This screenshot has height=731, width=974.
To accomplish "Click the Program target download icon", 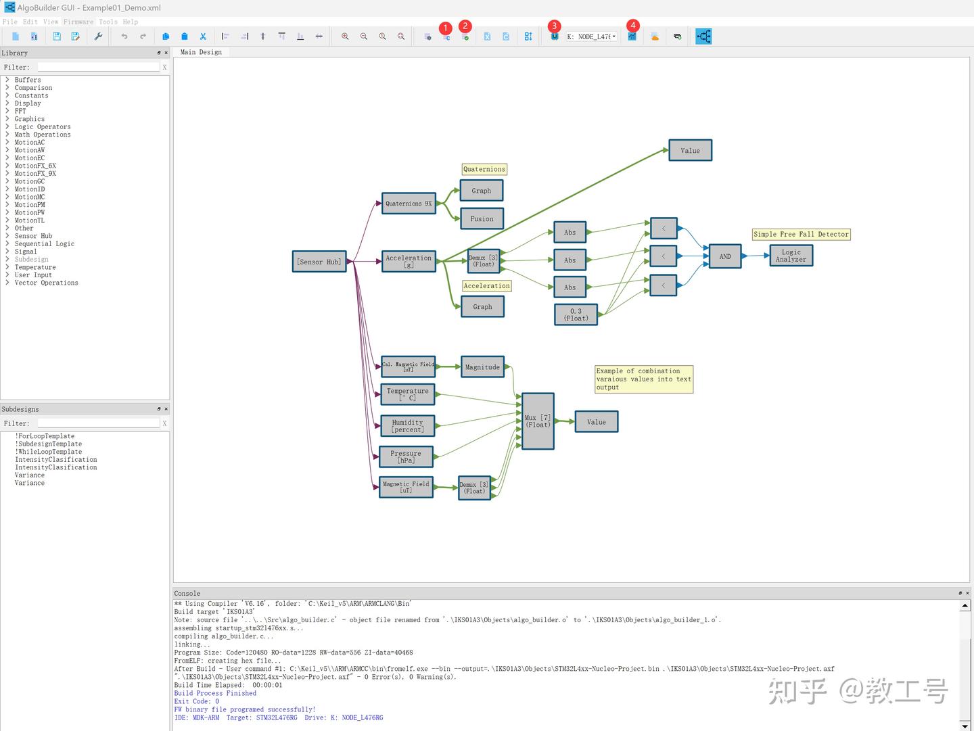I will [555, 37].
